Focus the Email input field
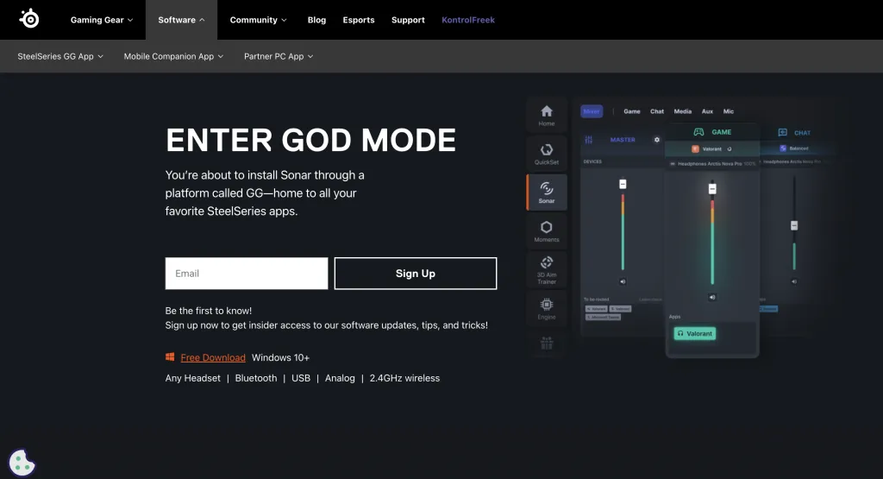This screenshot has width=883, height=479. pos(247,274)
